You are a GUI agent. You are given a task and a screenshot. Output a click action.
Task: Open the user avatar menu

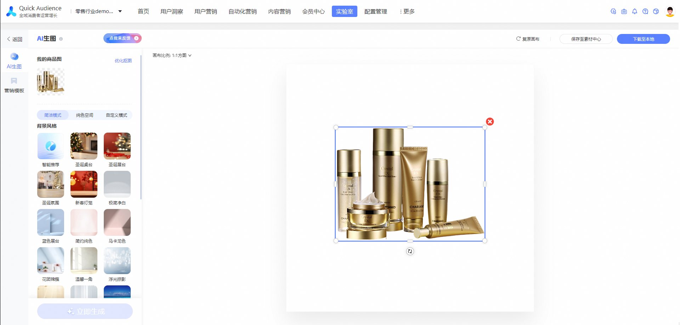tap(670, 11)
